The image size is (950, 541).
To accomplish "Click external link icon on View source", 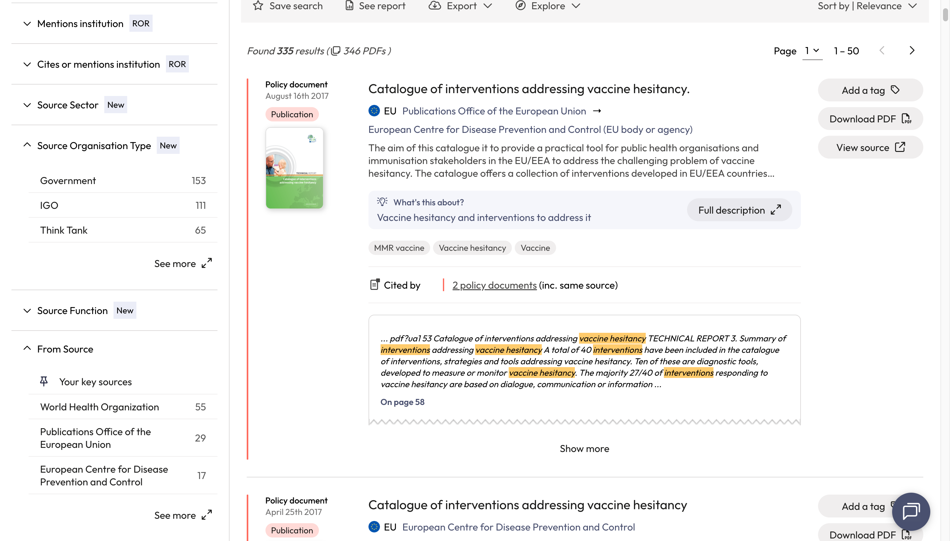I will [x=900, y=147].
